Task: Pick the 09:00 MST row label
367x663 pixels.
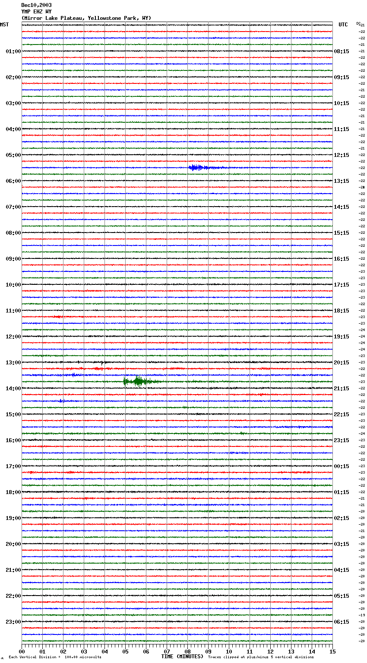Action: click(x=13, y=259)
